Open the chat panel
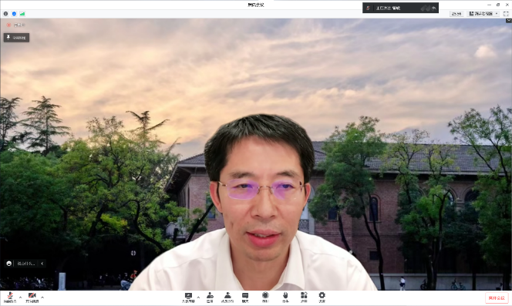The height and width of the screenshot is (306, 512). coord(245,298)
